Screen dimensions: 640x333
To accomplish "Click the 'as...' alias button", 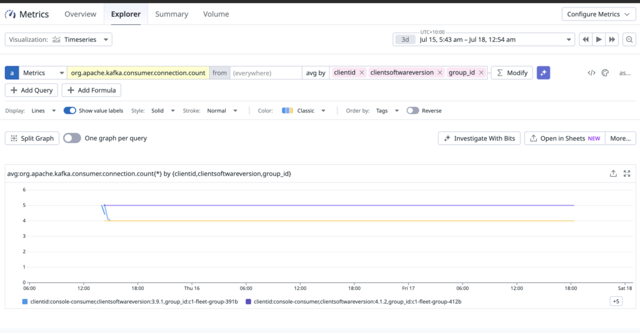I will point(625,73).
